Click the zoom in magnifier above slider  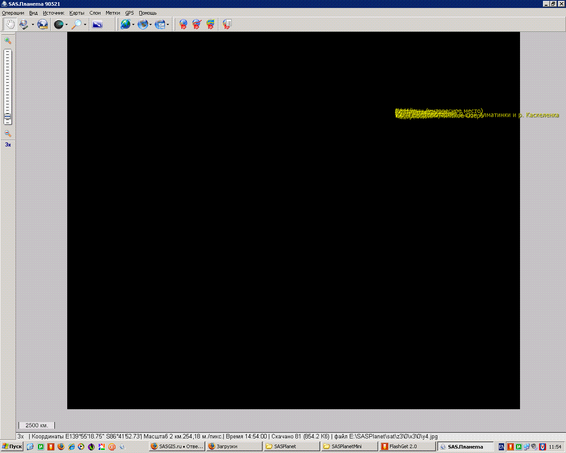click(x=8, y=41)
